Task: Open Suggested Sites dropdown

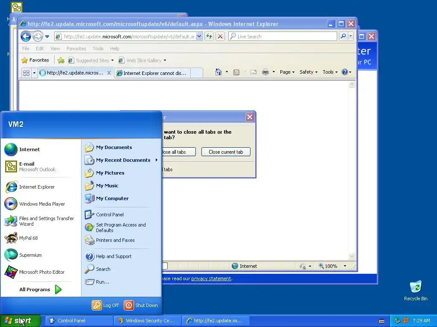Action: (x=91, y=60)
